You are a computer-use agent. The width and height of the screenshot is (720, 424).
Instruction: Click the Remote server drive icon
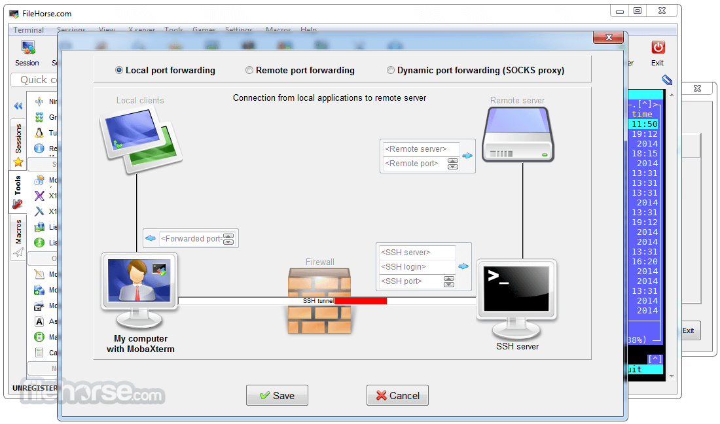tap(518, 134)
